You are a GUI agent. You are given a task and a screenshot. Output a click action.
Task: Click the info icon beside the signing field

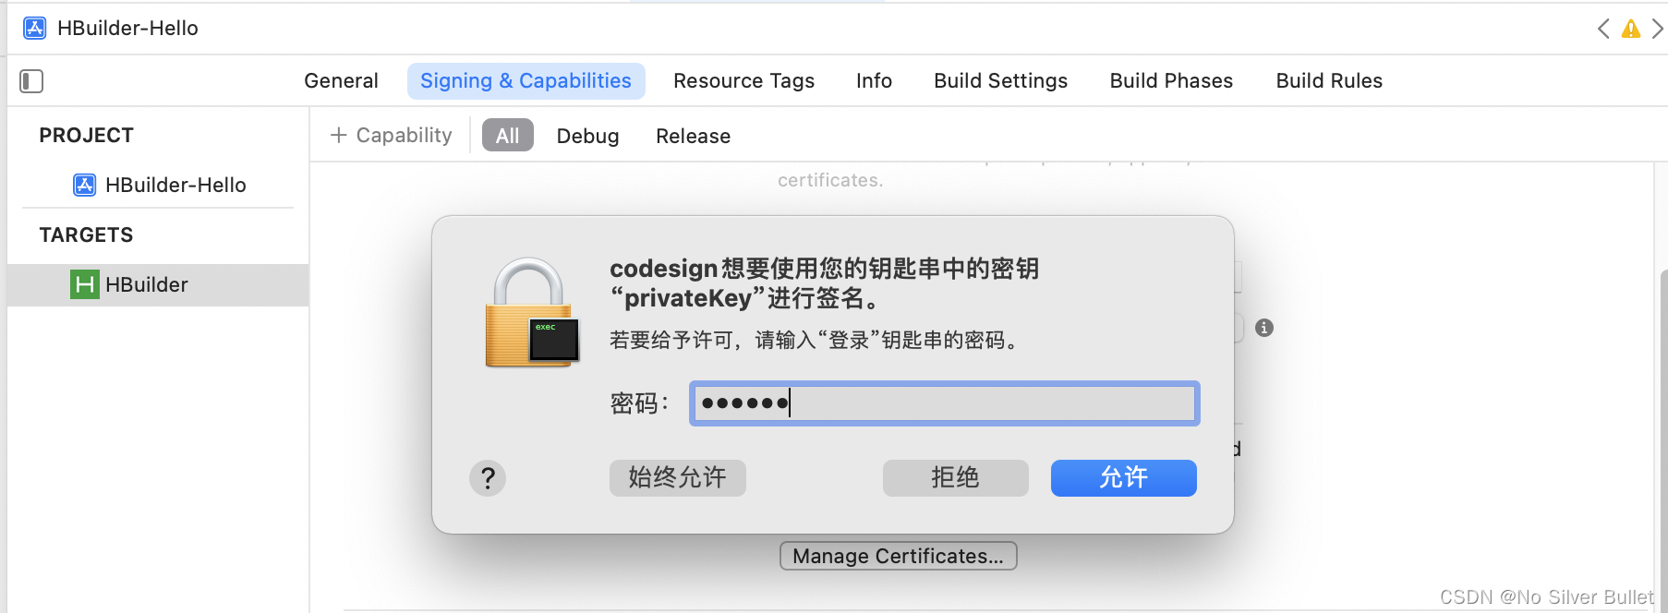[1264, 328]
